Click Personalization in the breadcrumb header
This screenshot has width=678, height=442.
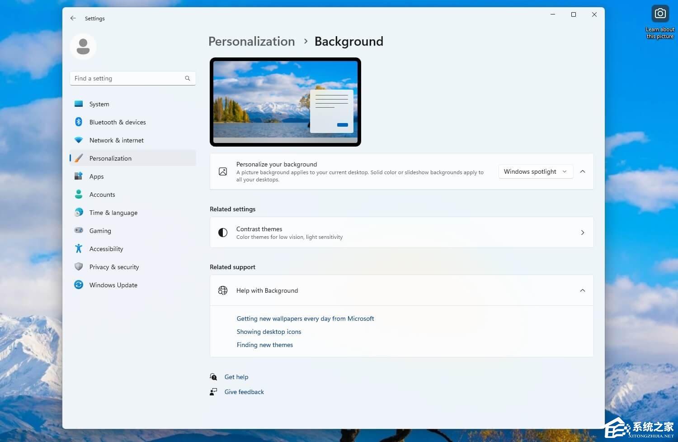pos(252,42)
